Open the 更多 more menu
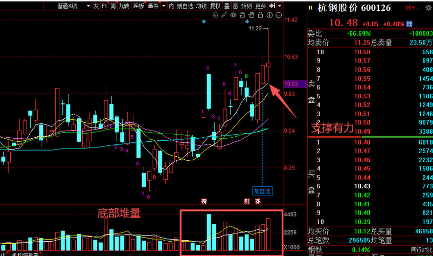This screenshot has width=433, height=256. pos(260,6)
